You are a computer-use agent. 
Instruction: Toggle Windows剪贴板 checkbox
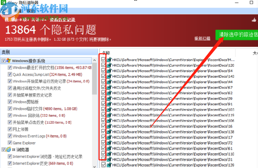point(10,102)
